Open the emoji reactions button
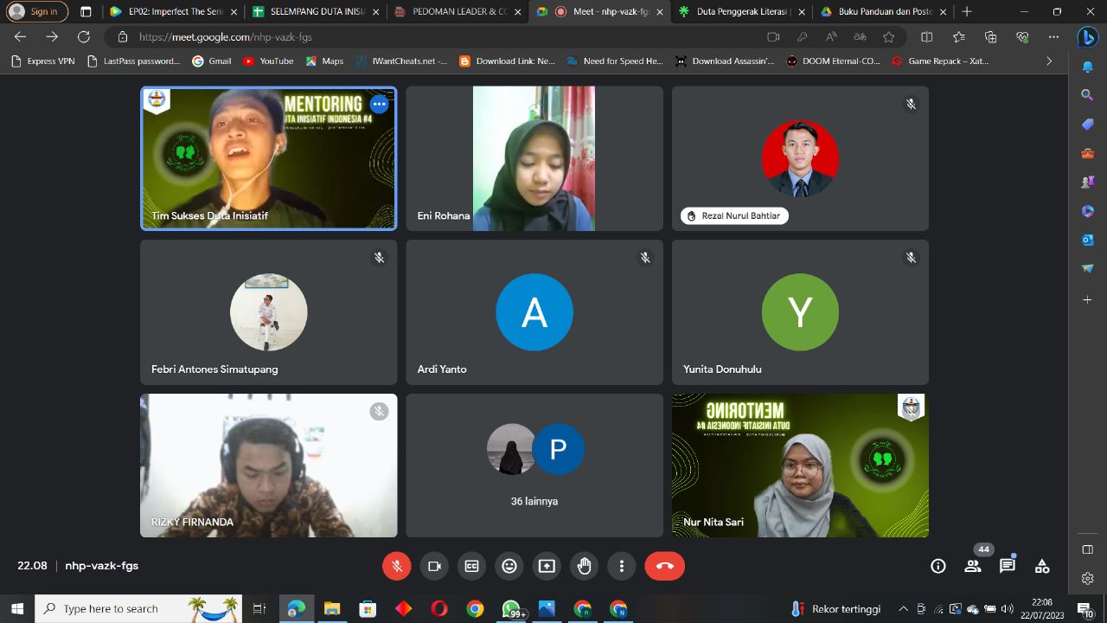This screenshot has height=623, width=1107. click(x=509, y=566)
